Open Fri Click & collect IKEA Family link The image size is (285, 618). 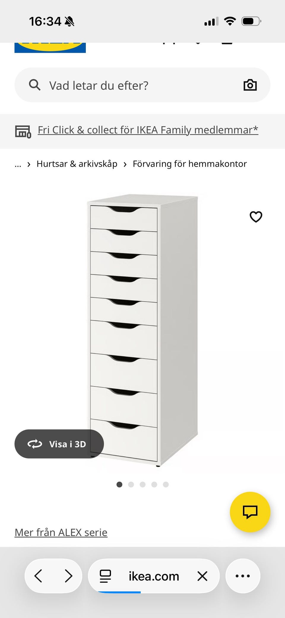click(148, 130)
